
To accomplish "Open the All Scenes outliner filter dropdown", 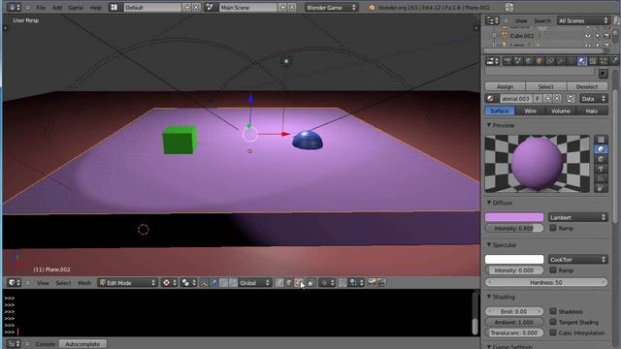I will (x=583, y=20).
